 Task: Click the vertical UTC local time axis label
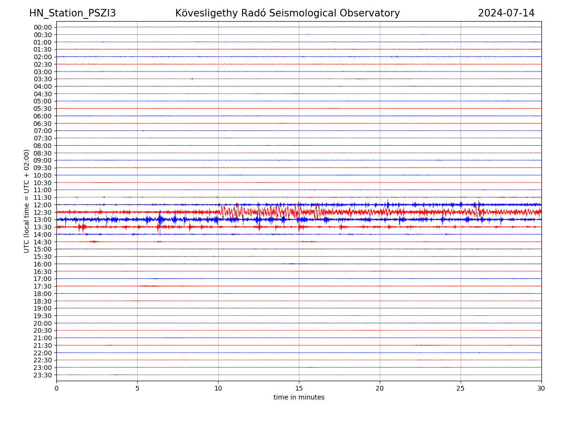click(x=27, y=201)
